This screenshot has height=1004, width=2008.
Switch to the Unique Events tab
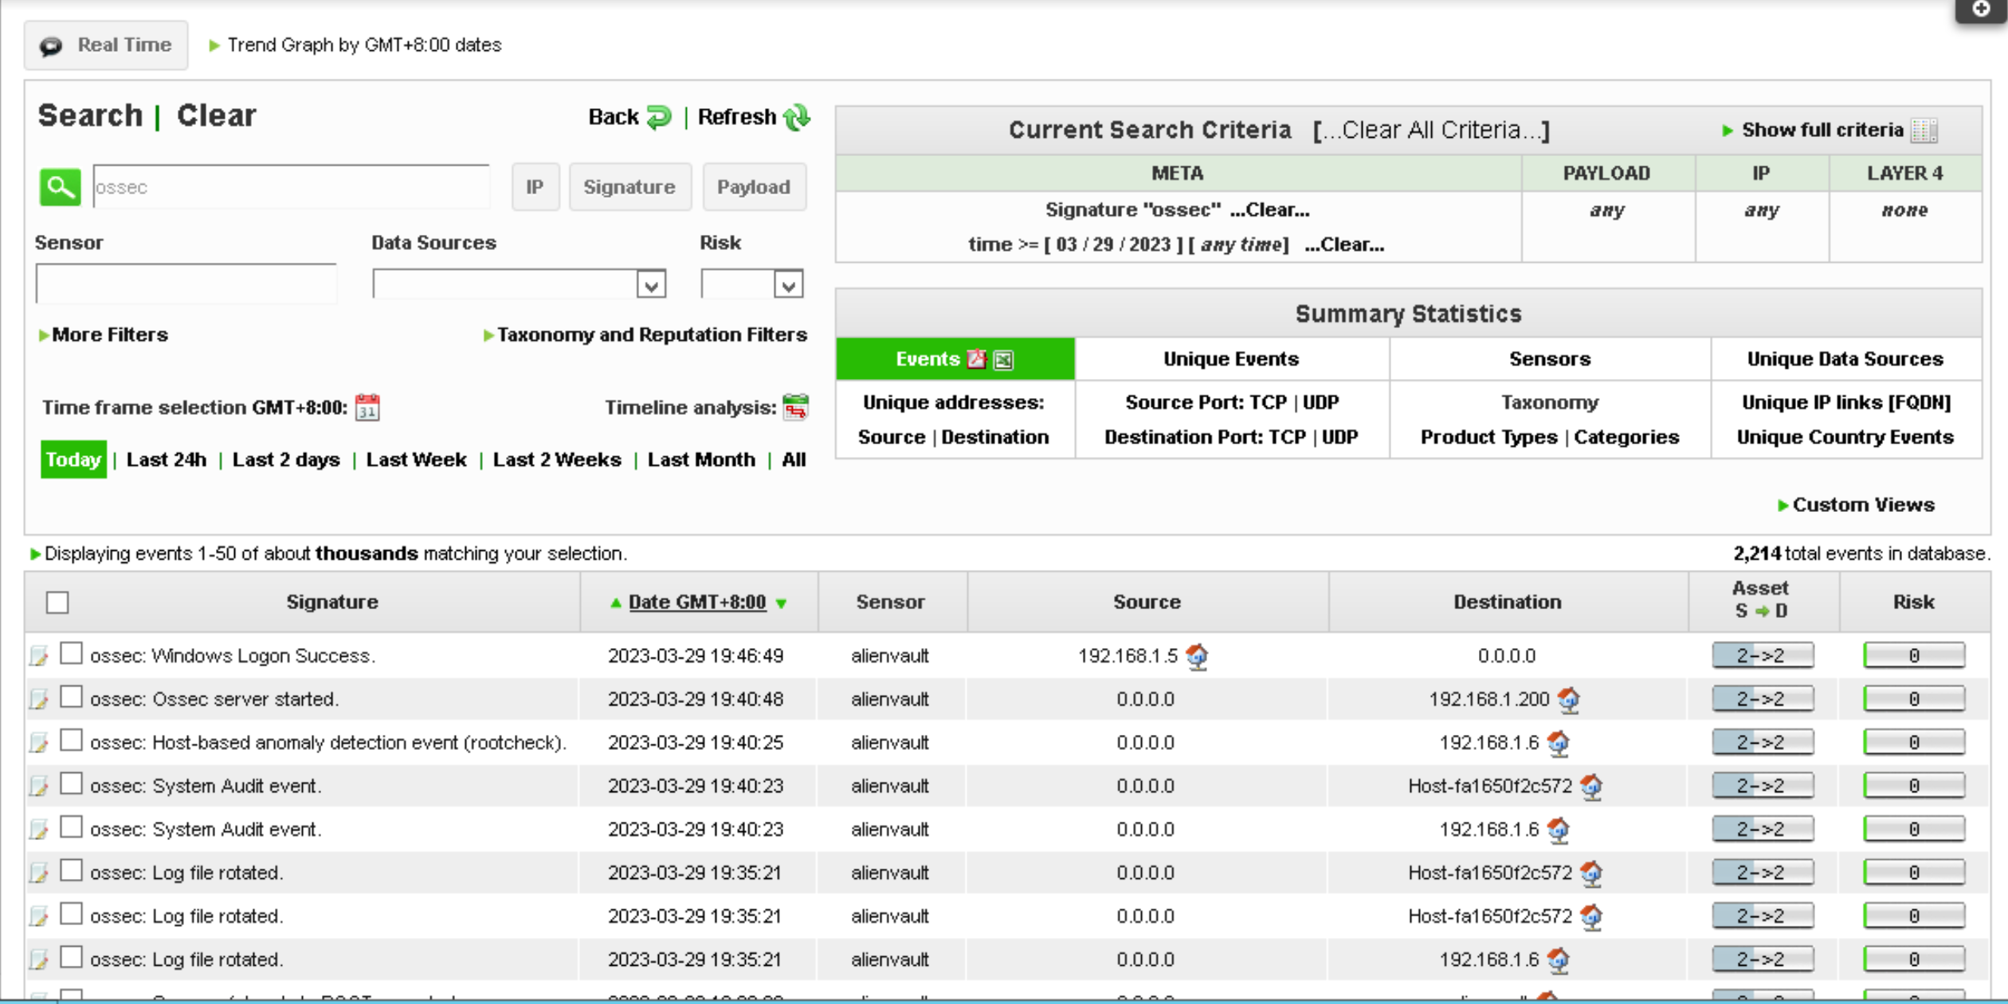(1230, 359)
